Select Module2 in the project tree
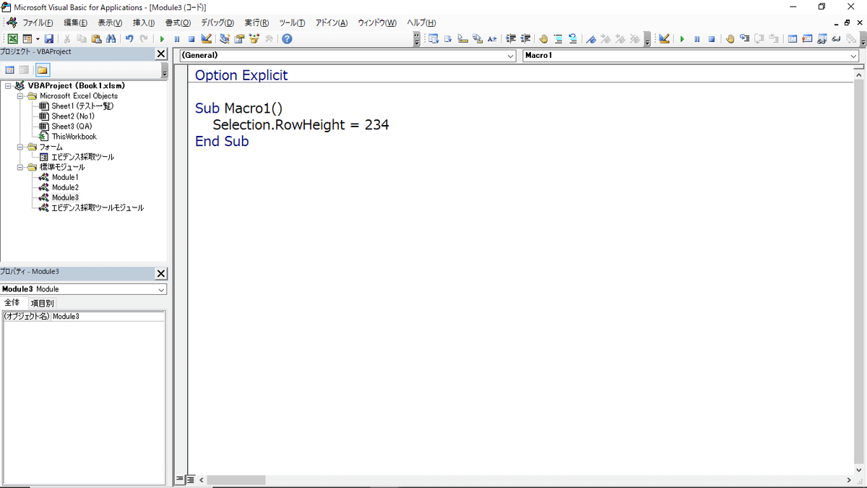The width and height of the screenshot is (867, 488). pos(65,187)
